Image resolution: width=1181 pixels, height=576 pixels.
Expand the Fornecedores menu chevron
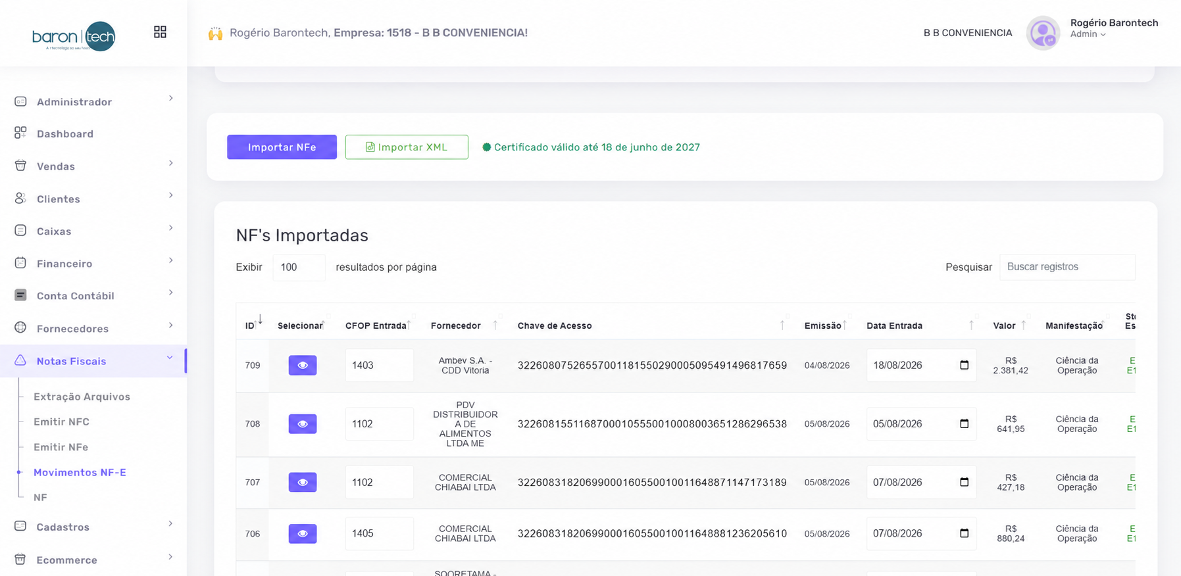(x=171, y=325)
